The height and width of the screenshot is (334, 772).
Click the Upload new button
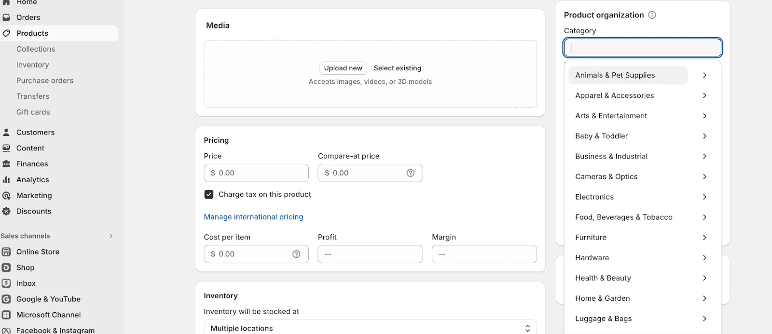pyautogui.click(x=343, y=68)
